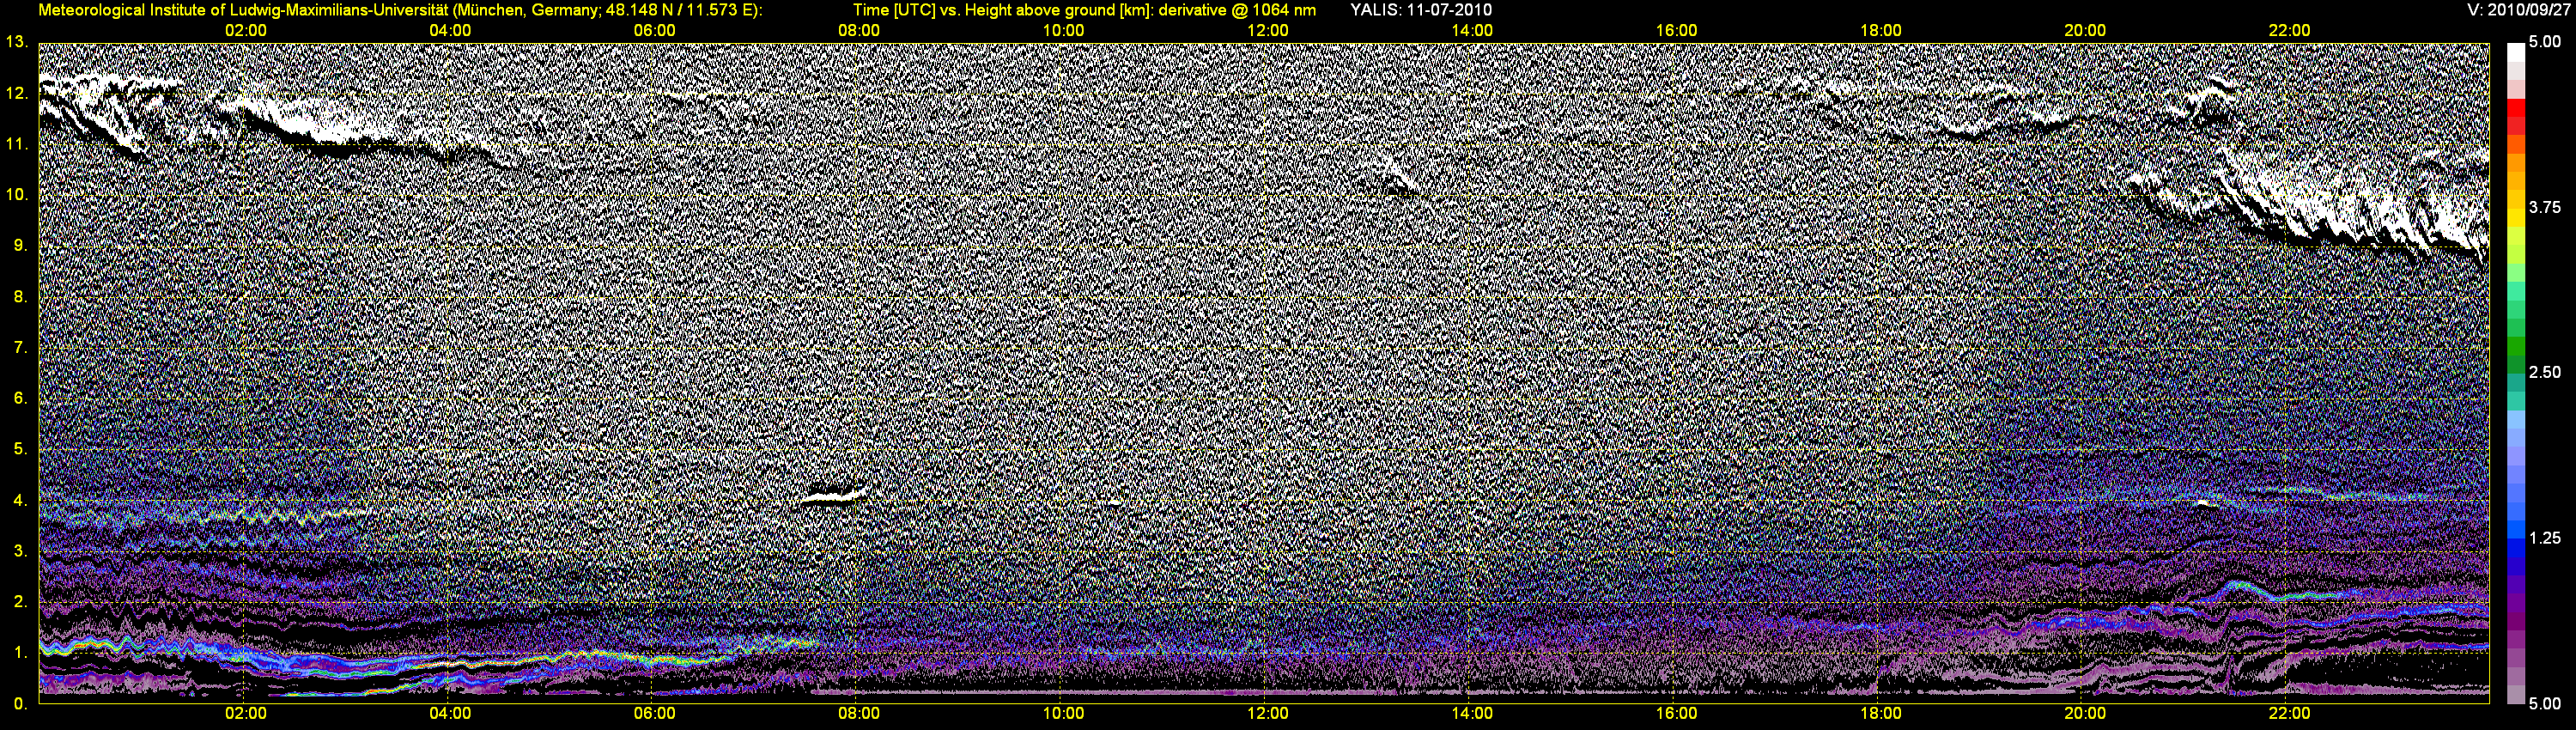
Task: Click the 10. km height axis label
Action: click(16, 195)
